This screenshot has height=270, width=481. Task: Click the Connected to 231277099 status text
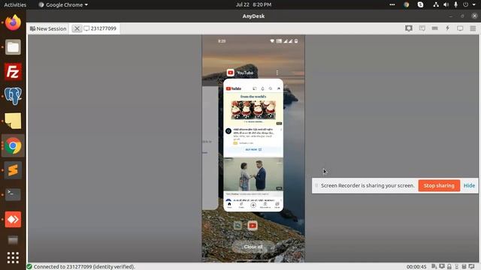pos(84,267)
